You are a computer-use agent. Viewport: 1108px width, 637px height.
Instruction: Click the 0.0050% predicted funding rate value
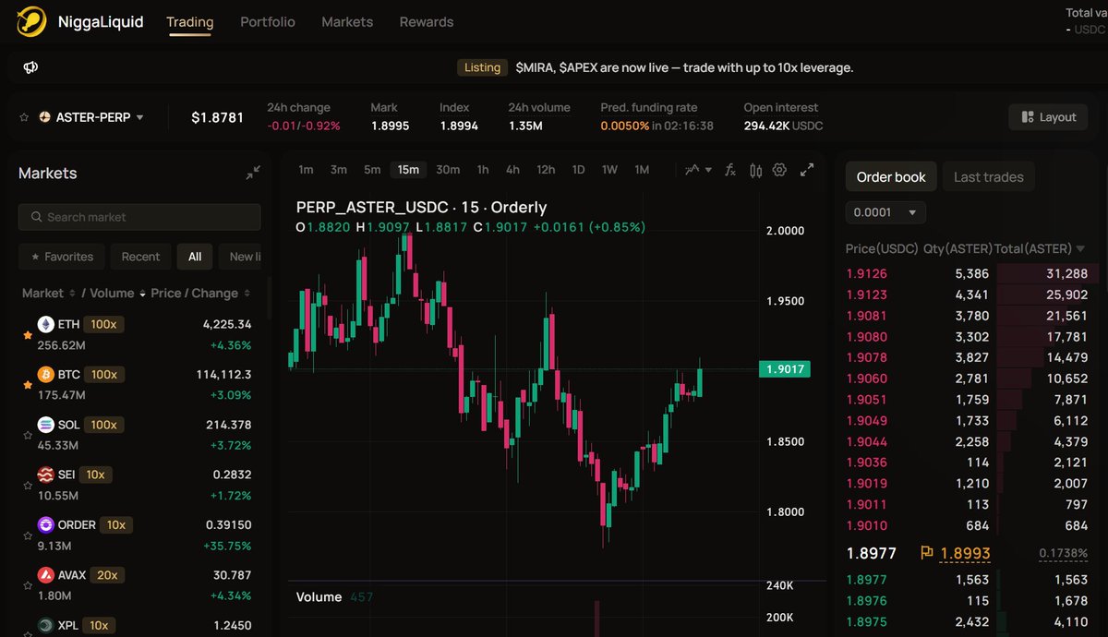coord(625,126)
